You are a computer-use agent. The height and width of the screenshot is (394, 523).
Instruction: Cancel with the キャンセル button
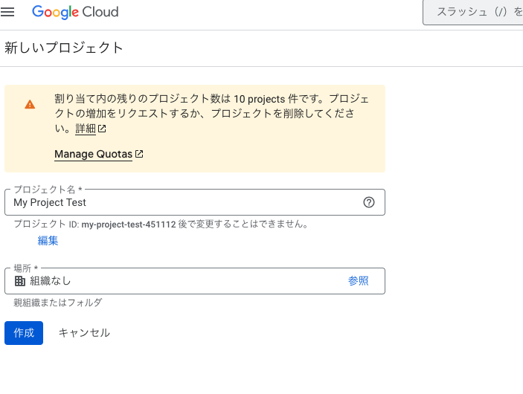[x=84, y=333]
